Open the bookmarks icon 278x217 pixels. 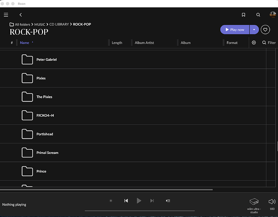tap(243, 15)
